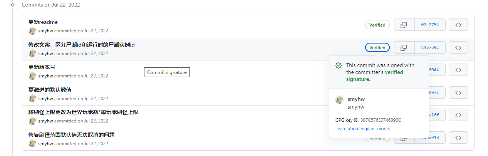Browse repository at commit 843739c

coord(458,48)
